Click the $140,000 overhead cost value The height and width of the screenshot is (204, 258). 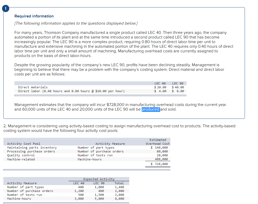159,148
